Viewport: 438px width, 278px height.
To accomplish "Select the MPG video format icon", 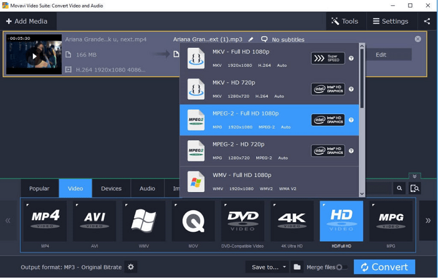I will coord(391,221).
